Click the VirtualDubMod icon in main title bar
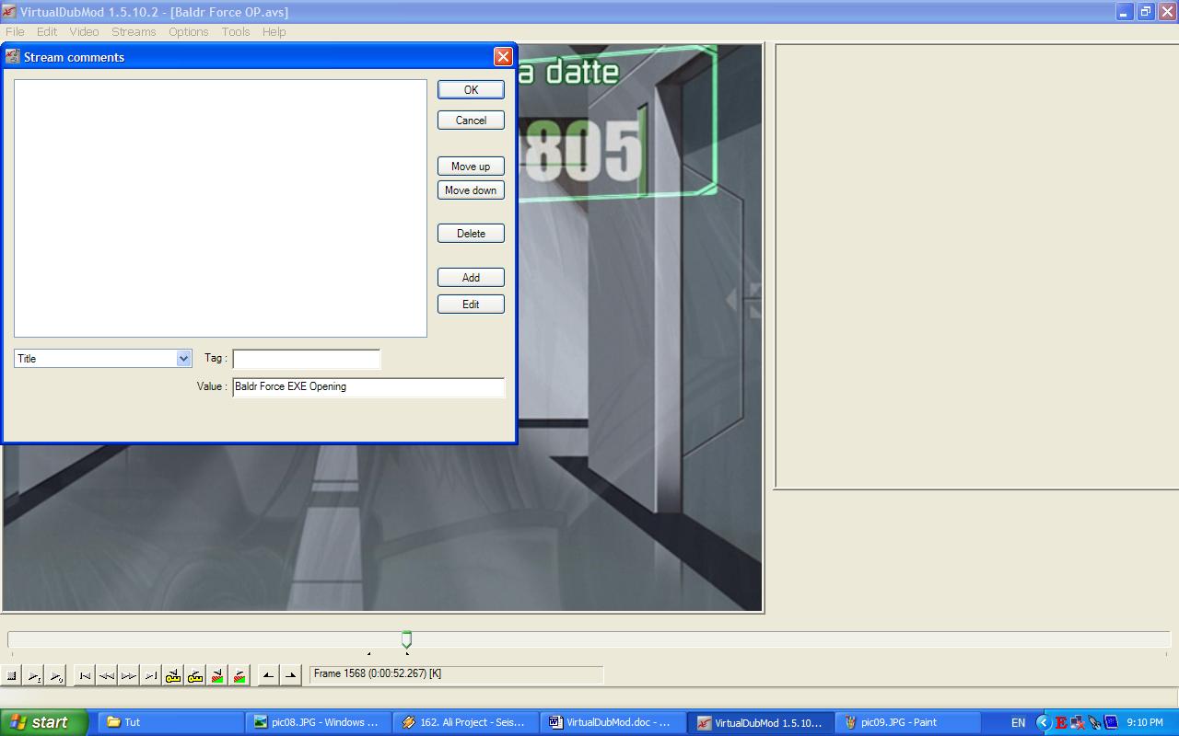 (9, 12)
